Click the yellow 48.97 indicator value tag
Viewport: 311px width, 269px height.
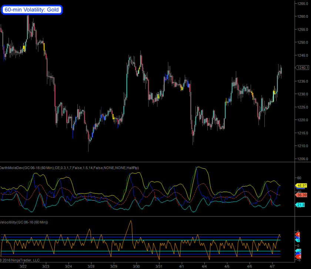[x=300, y=185]
